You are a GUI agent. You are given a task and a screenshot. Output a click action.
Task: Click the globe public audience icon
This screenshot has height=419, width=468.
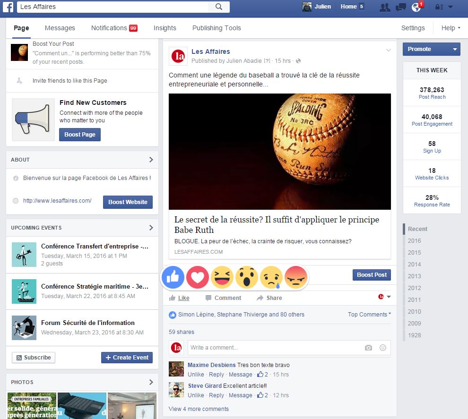point(298,61)
